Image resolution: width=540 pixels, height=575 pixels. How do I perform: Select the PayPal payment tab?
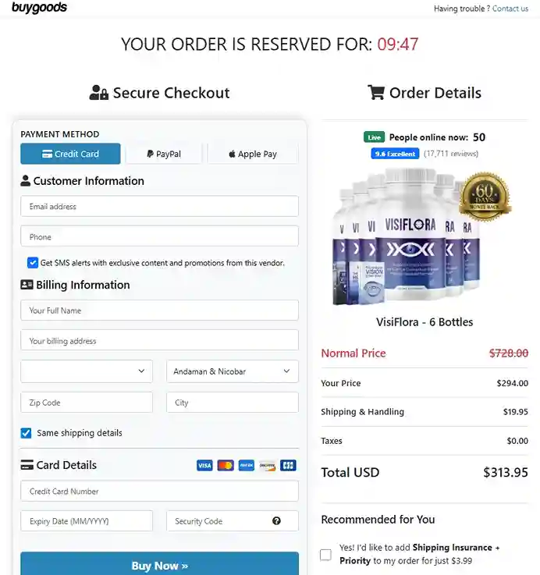[x=164, y=154]
